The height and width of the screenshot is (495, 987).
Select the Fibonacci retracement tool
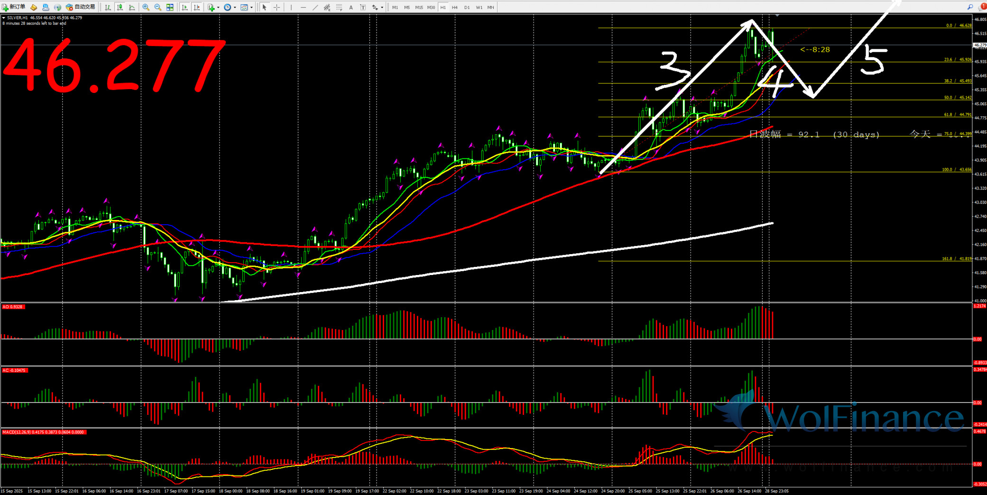click(339, 7)
